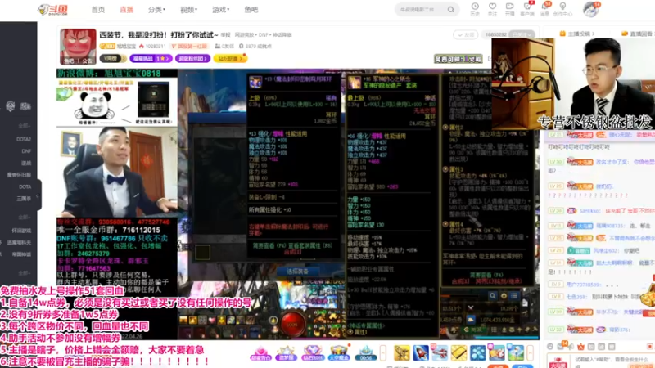655x368 pixels.
Task: Focus the chat message input box
Action: coord(613,361)
